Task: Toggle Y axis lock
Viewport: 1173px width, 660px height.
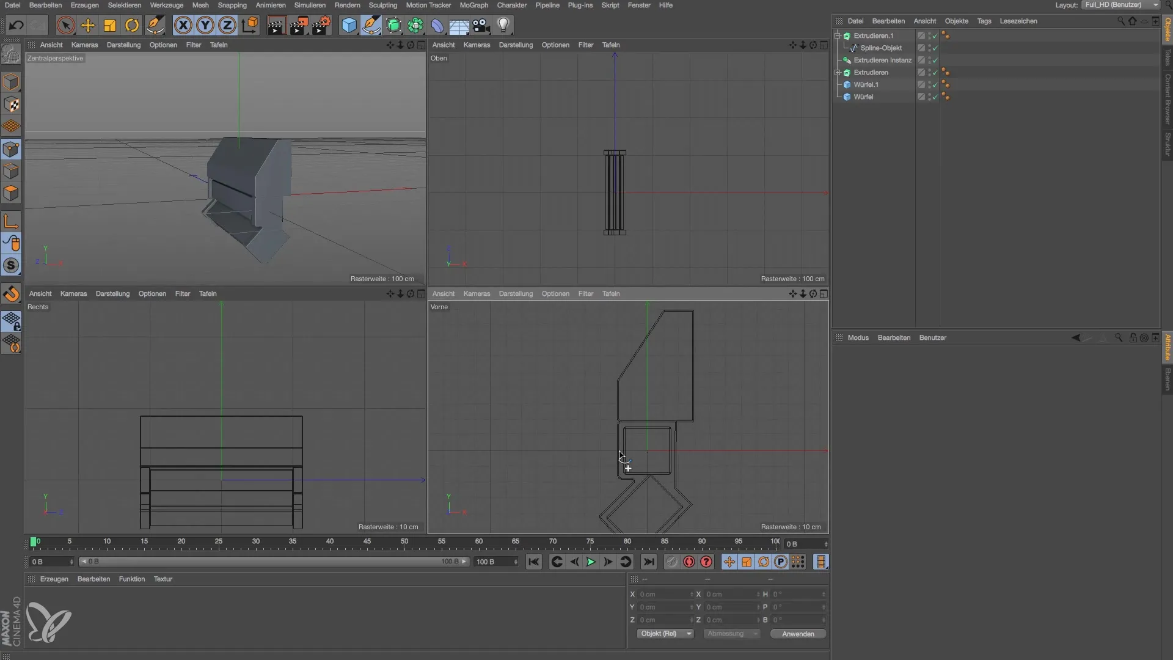Action: coord(205,25)
